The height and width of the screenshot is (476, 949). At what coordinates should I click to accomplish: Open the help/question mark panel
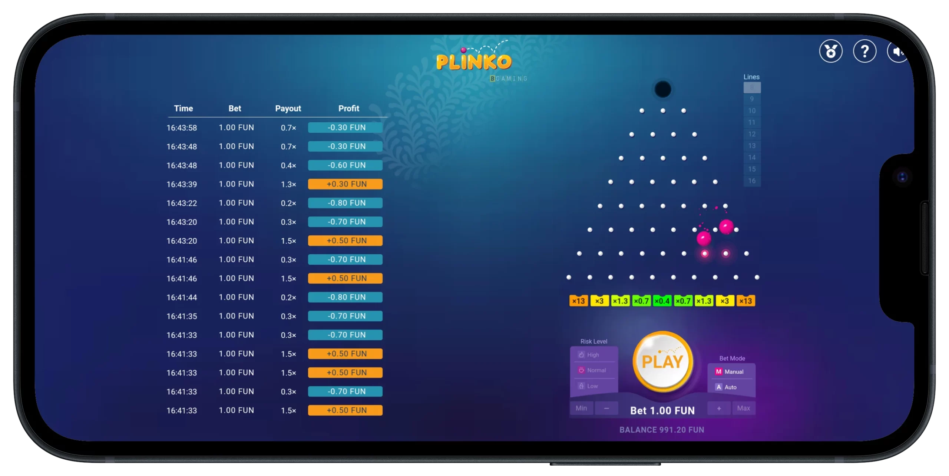click(864, 52)
